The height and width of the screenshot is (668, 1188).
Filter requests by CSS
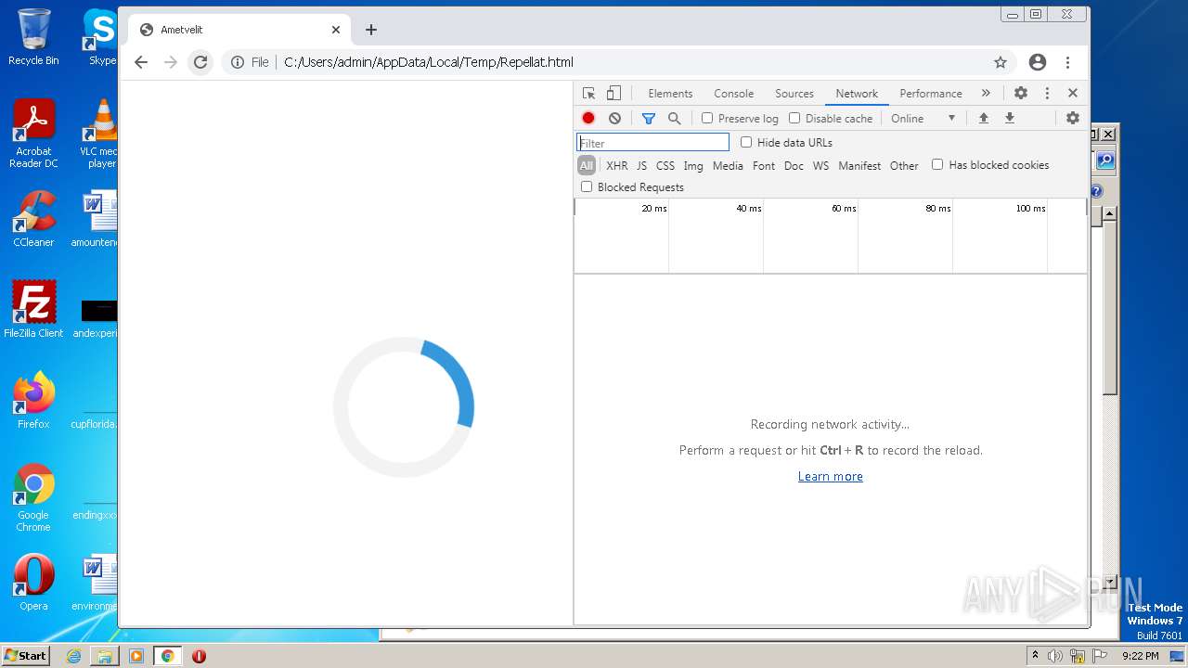tap(665, 166)
